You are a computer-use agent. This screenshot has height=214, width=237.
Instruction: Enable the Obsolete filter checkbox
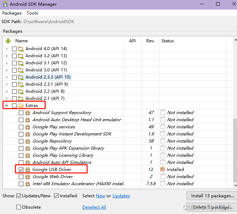click(x=18, y=207)
